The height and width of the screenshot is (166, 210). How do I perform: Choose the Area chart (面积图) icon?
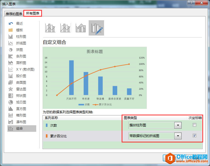pyautogui.click(x=11, y=63)
